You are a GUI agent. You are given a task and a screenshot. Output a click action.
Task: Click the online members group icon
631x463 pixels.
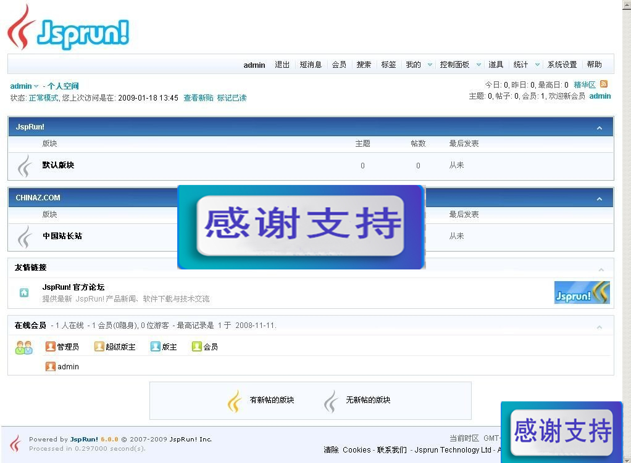click(x=23, y=347)
